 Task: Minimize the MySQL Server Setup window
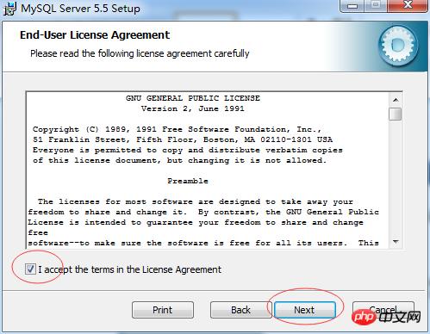click(352, 6)
